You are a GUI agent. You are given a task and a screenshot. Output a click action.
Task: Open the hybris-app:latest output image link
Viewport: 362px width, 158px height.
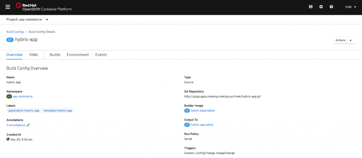202,125
